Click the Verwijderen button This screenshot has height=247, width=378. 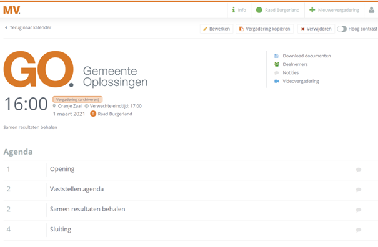tap(316, 29)
